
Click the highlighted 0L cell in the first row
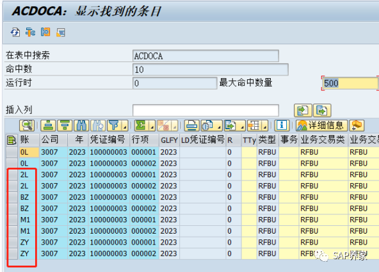point(29,152)
